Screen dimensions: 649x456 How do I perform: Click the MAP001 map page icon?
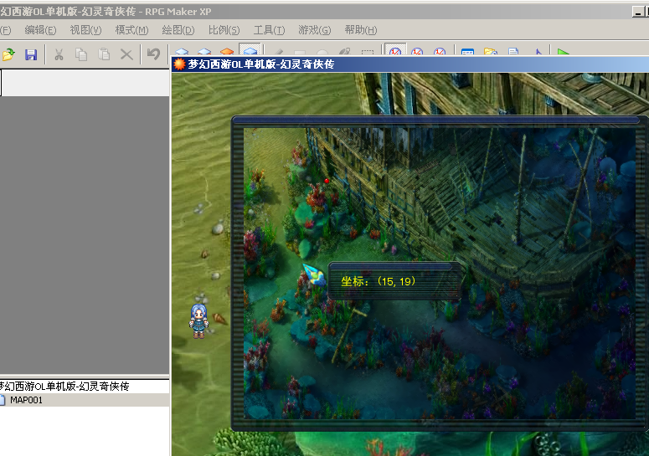coord(3,400)
